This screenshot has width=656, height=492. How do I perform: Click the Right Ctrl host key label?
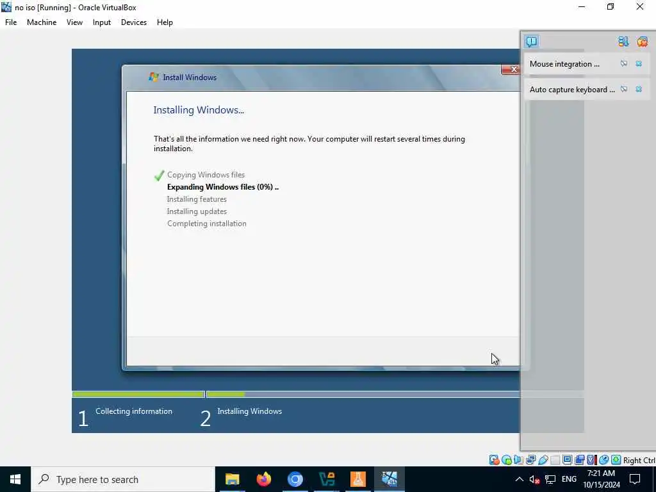click(639, 460)
